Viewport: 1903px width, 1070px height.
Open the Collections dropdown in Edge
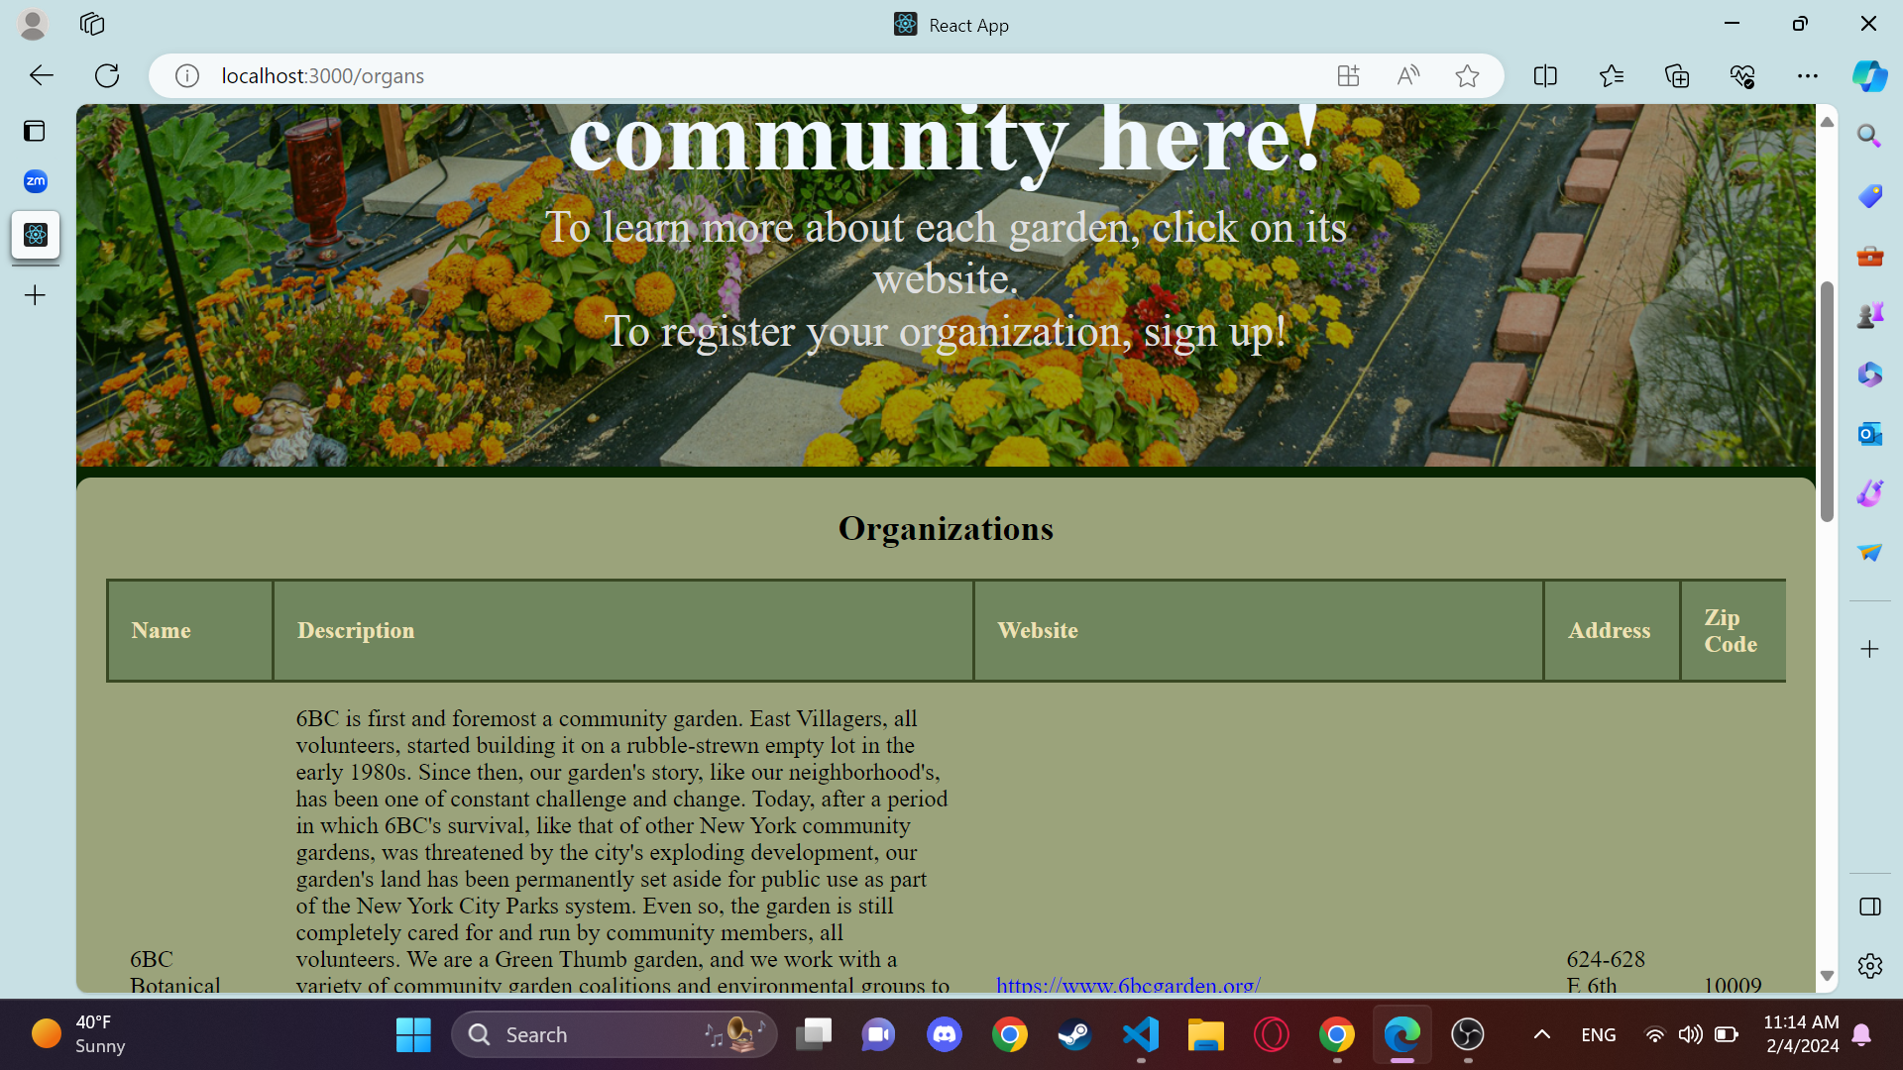[1677, 75]
